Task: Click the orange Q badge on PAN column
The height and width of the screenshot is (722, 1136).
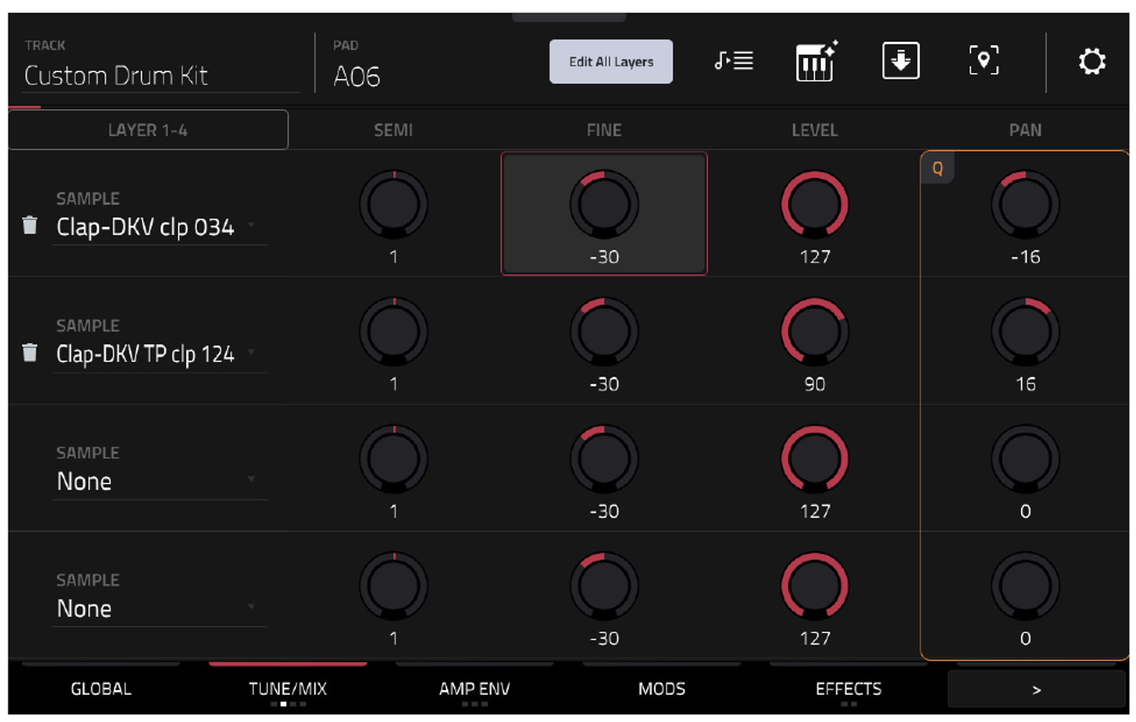Action: (937, 168)
